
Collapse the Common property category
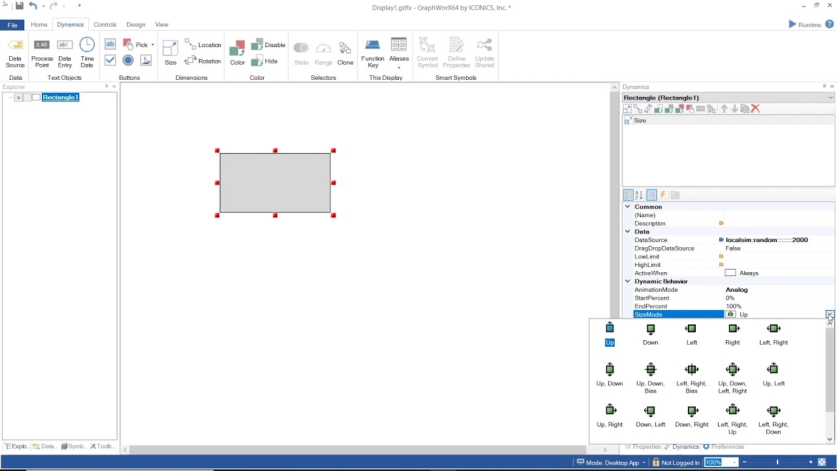[x=627, y=207]
